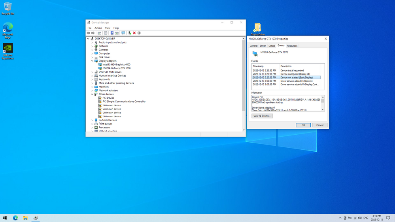Click the device tree scroll-down arrow
Image resolution: width=395 pixels, height=222 pixels.
[x=243, y=130]
